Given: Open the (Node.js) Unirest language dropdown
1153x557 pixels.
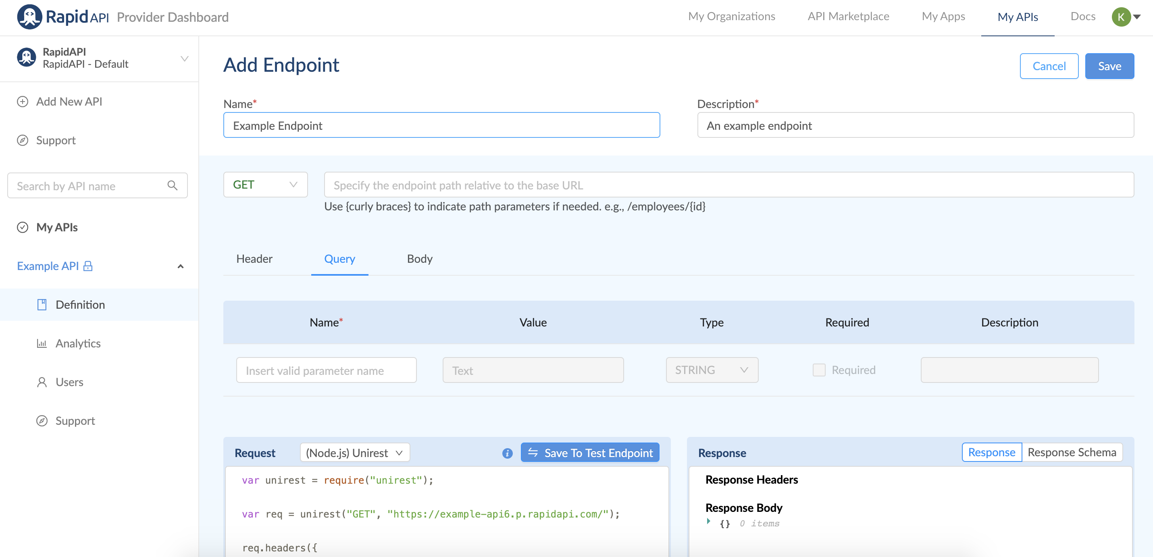Looking at the screenshot, I should pyautogui.click(x=354, y=453).
